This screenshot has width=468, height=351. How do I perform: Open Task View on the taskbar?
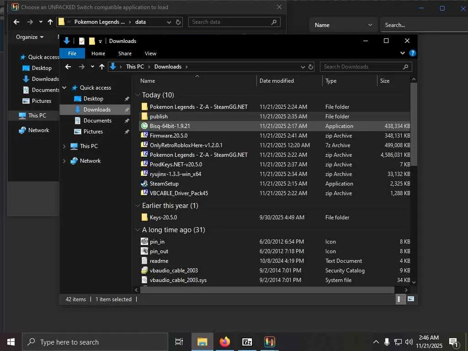click(x=179, y=342)
